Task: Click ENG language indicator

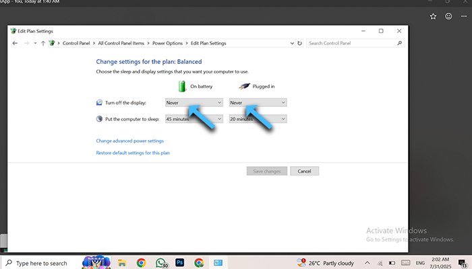Action: pos(420,263)
